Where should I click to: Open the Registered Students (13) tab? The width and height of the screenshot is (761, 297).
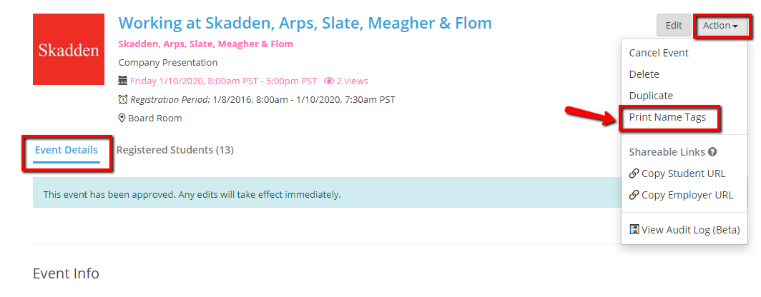click(x=175, y=150)
